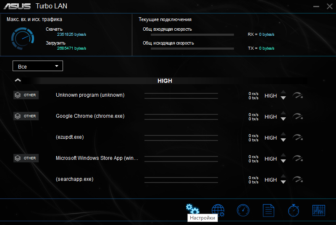Click RX = 0 bytes/s readout

coord(261,34)
